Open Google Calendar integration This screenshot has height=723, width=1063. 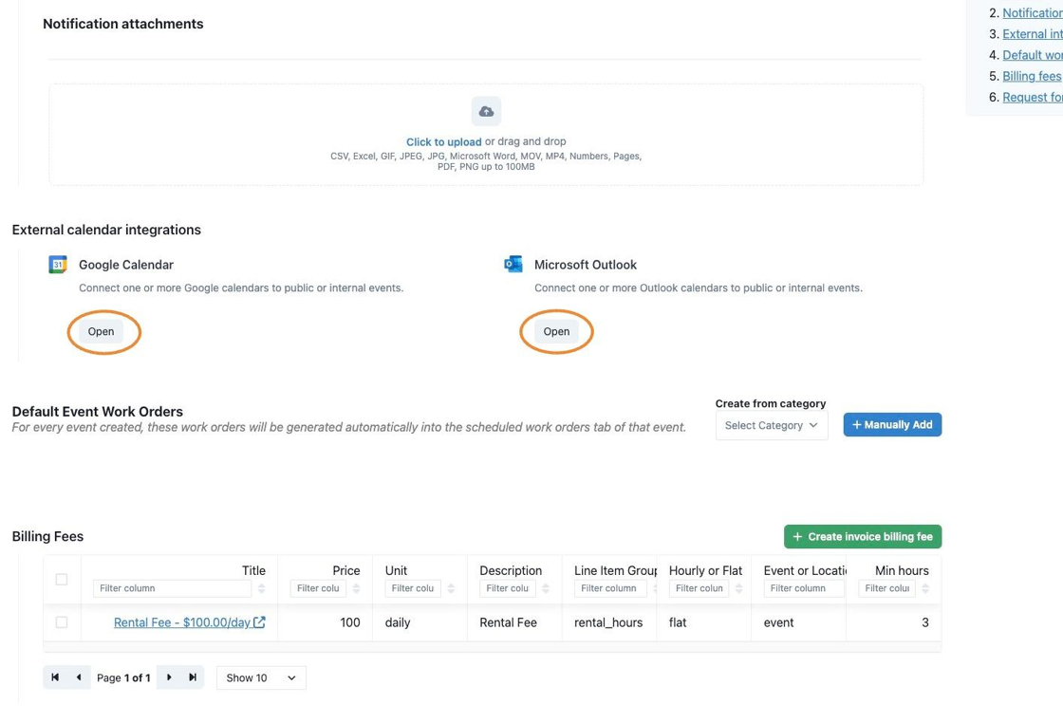(x=101, y=331)
